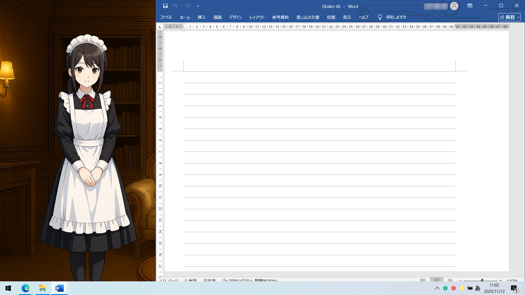
Task: Open the Customize Quick Access Toolbar dropdown
Action: point(197,6)
